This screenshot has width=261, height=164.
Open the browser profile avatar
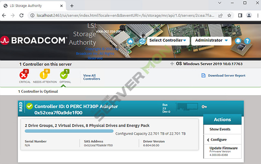(x=249, y=15)
